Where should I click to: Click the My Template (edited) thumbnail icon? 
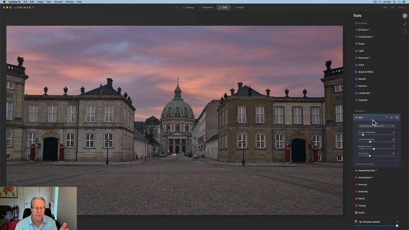[x=356, y=222]
